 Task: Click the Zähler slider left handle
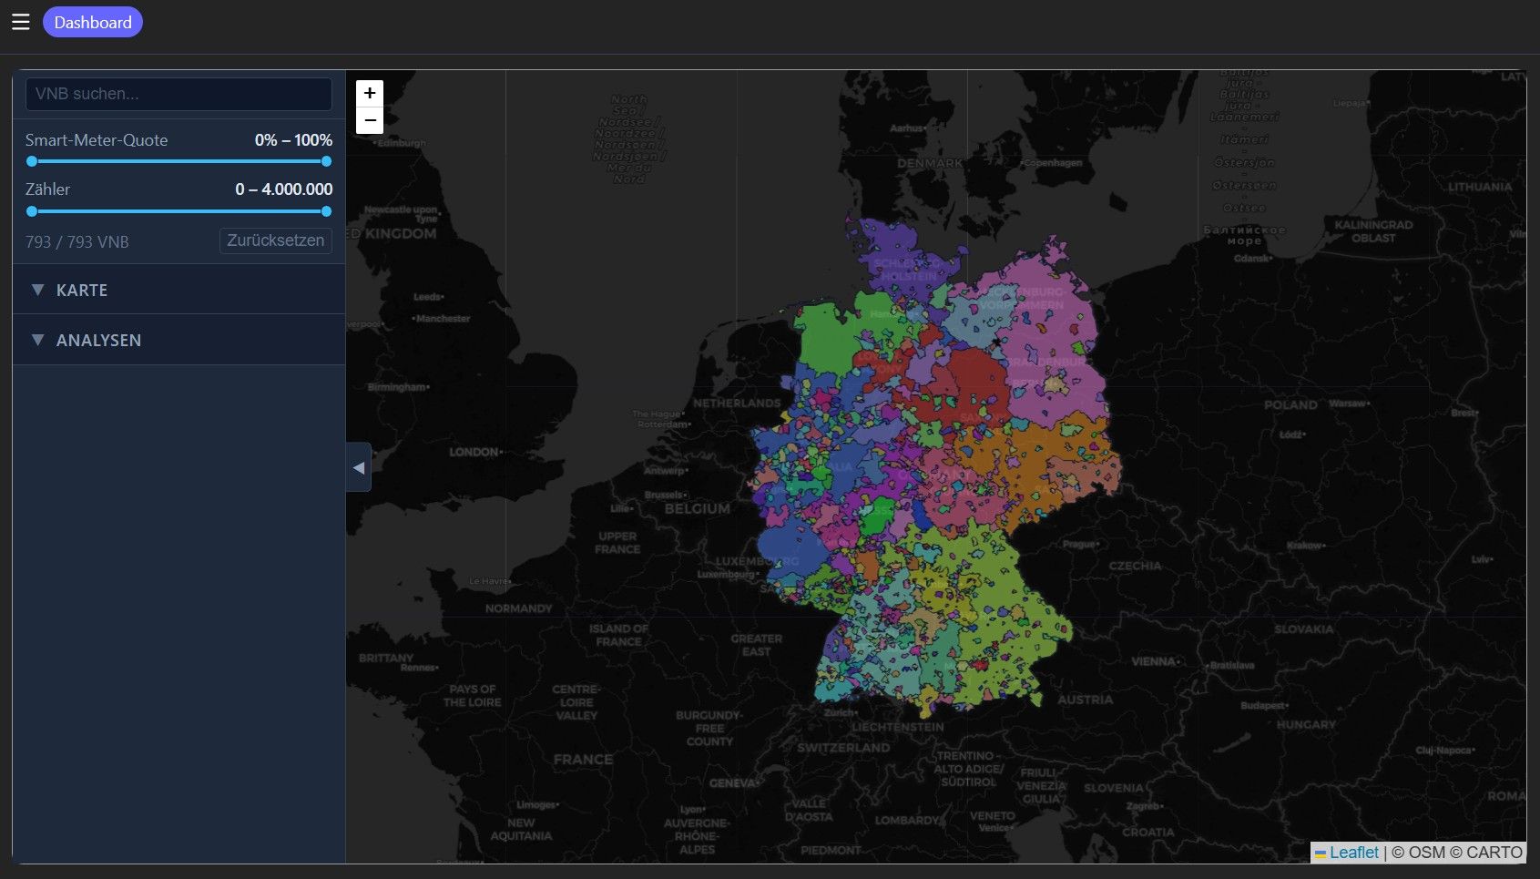click(32, 211)
